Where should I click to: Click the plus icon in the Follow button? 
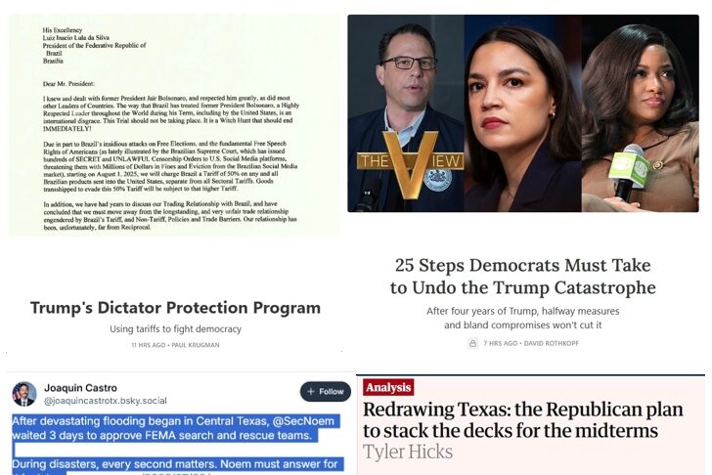point(311,392)
